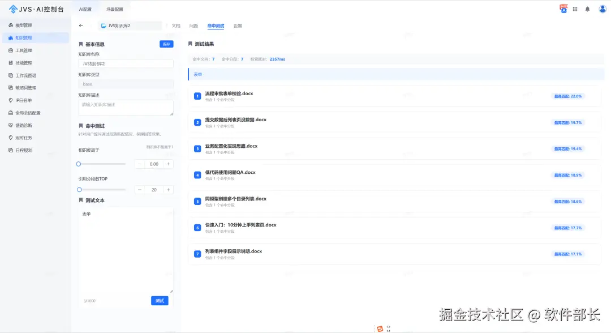Image resolution: width=611 pixels, height=333 pixels.
Task: Click the 0.00 similarity value field
Action: [154, 164]
